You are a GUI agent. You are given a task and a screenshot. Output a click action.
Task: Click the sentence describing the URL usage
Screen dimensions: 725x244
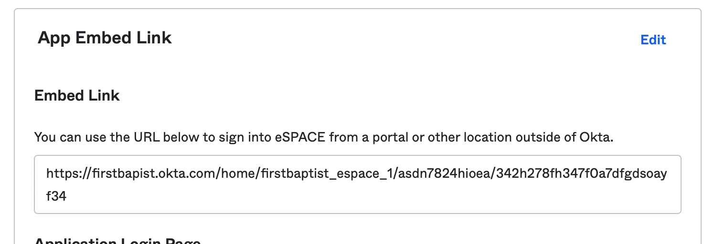[323, 138]
